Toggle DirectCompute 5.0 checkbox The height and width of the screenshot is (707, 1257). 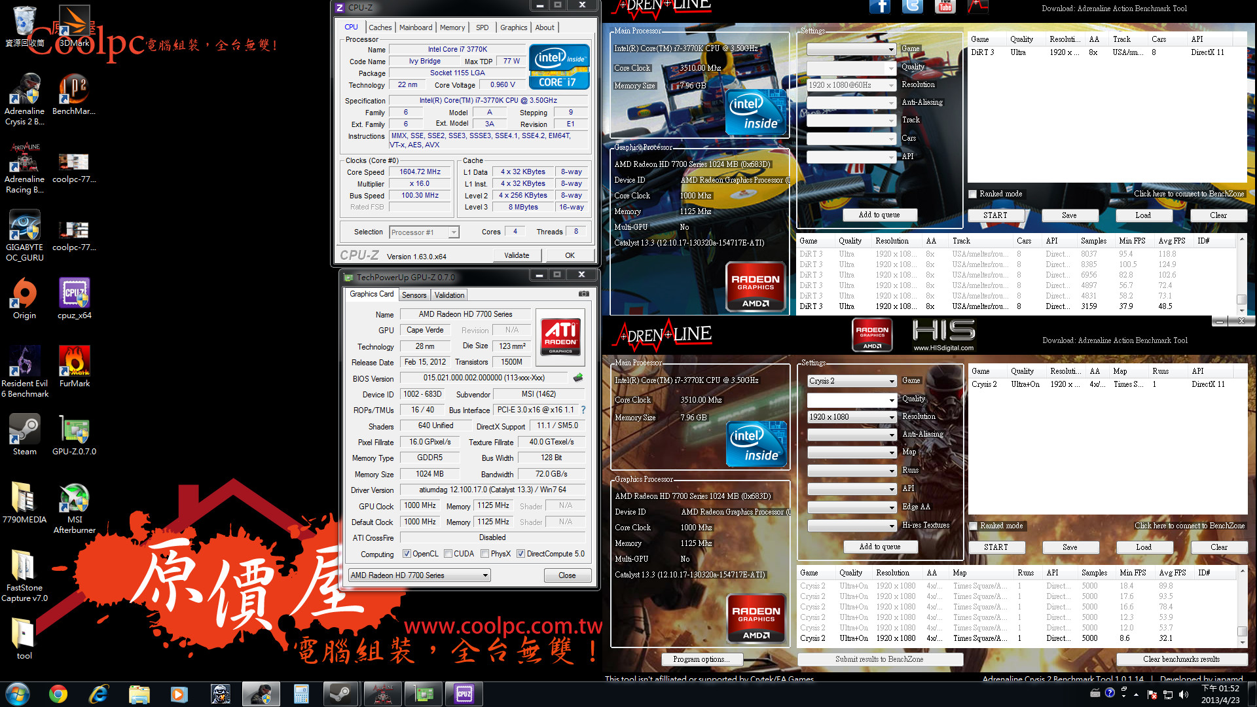pyautogui.click(x=520, y=554)
